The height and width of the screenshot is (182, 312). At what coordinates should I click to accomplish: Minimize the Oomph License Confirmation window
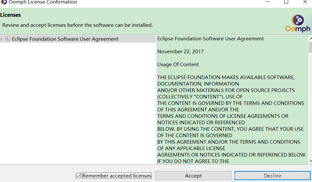pyautogui.click(x=267, y=2)
